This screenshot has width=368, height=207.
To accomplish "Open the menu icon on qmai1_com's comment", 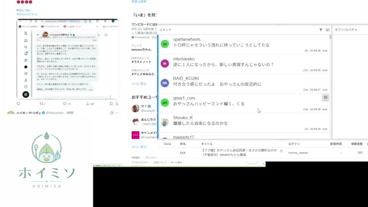I will coord(325,97).
